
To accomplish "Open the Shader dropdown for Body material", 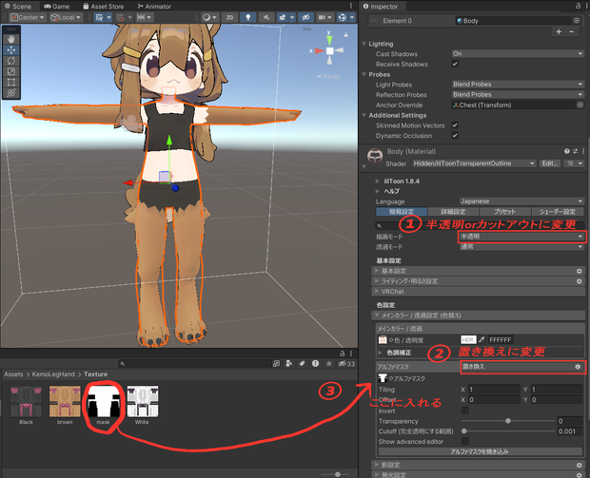I will 474,163.
